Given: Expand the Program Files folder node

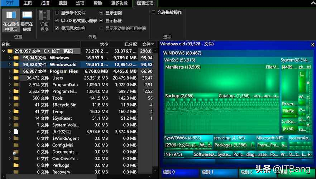Looking at the screenshot, I should [x=10, y=71].
